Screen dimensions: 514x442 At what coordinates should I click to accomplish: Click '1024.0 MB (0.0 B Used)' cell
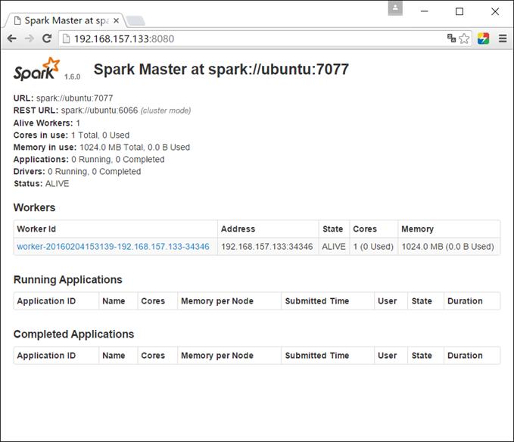448,247
